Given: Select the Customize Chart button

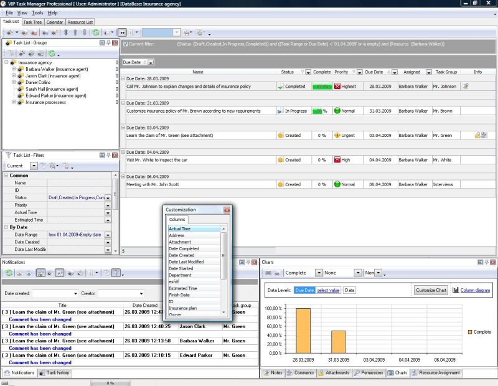Looking at the screenshot, I should 431,289.
